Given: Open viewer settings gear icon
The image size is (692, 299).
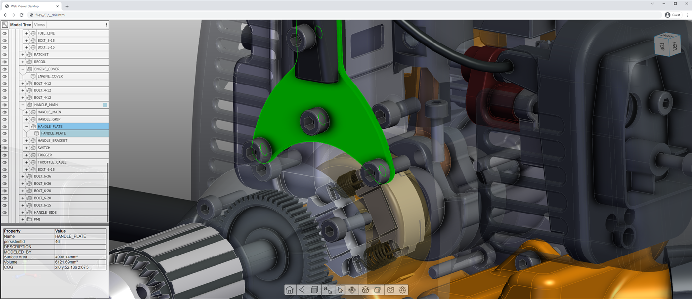Looking at the screenshot, I should point(403,290).
